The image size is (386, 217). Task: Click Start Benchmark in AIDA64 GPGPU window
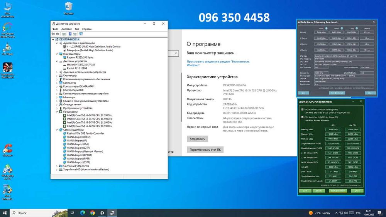(338, 191)
